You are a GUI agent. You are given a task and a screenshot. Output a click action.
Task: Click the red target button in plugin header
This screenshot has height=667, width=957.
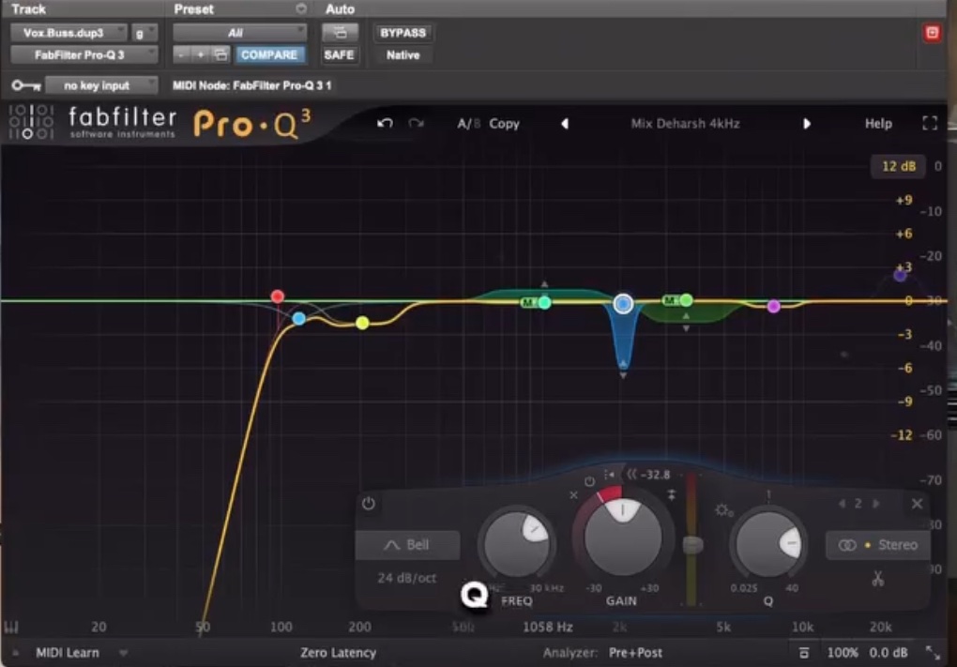click(x=932, y=33)
